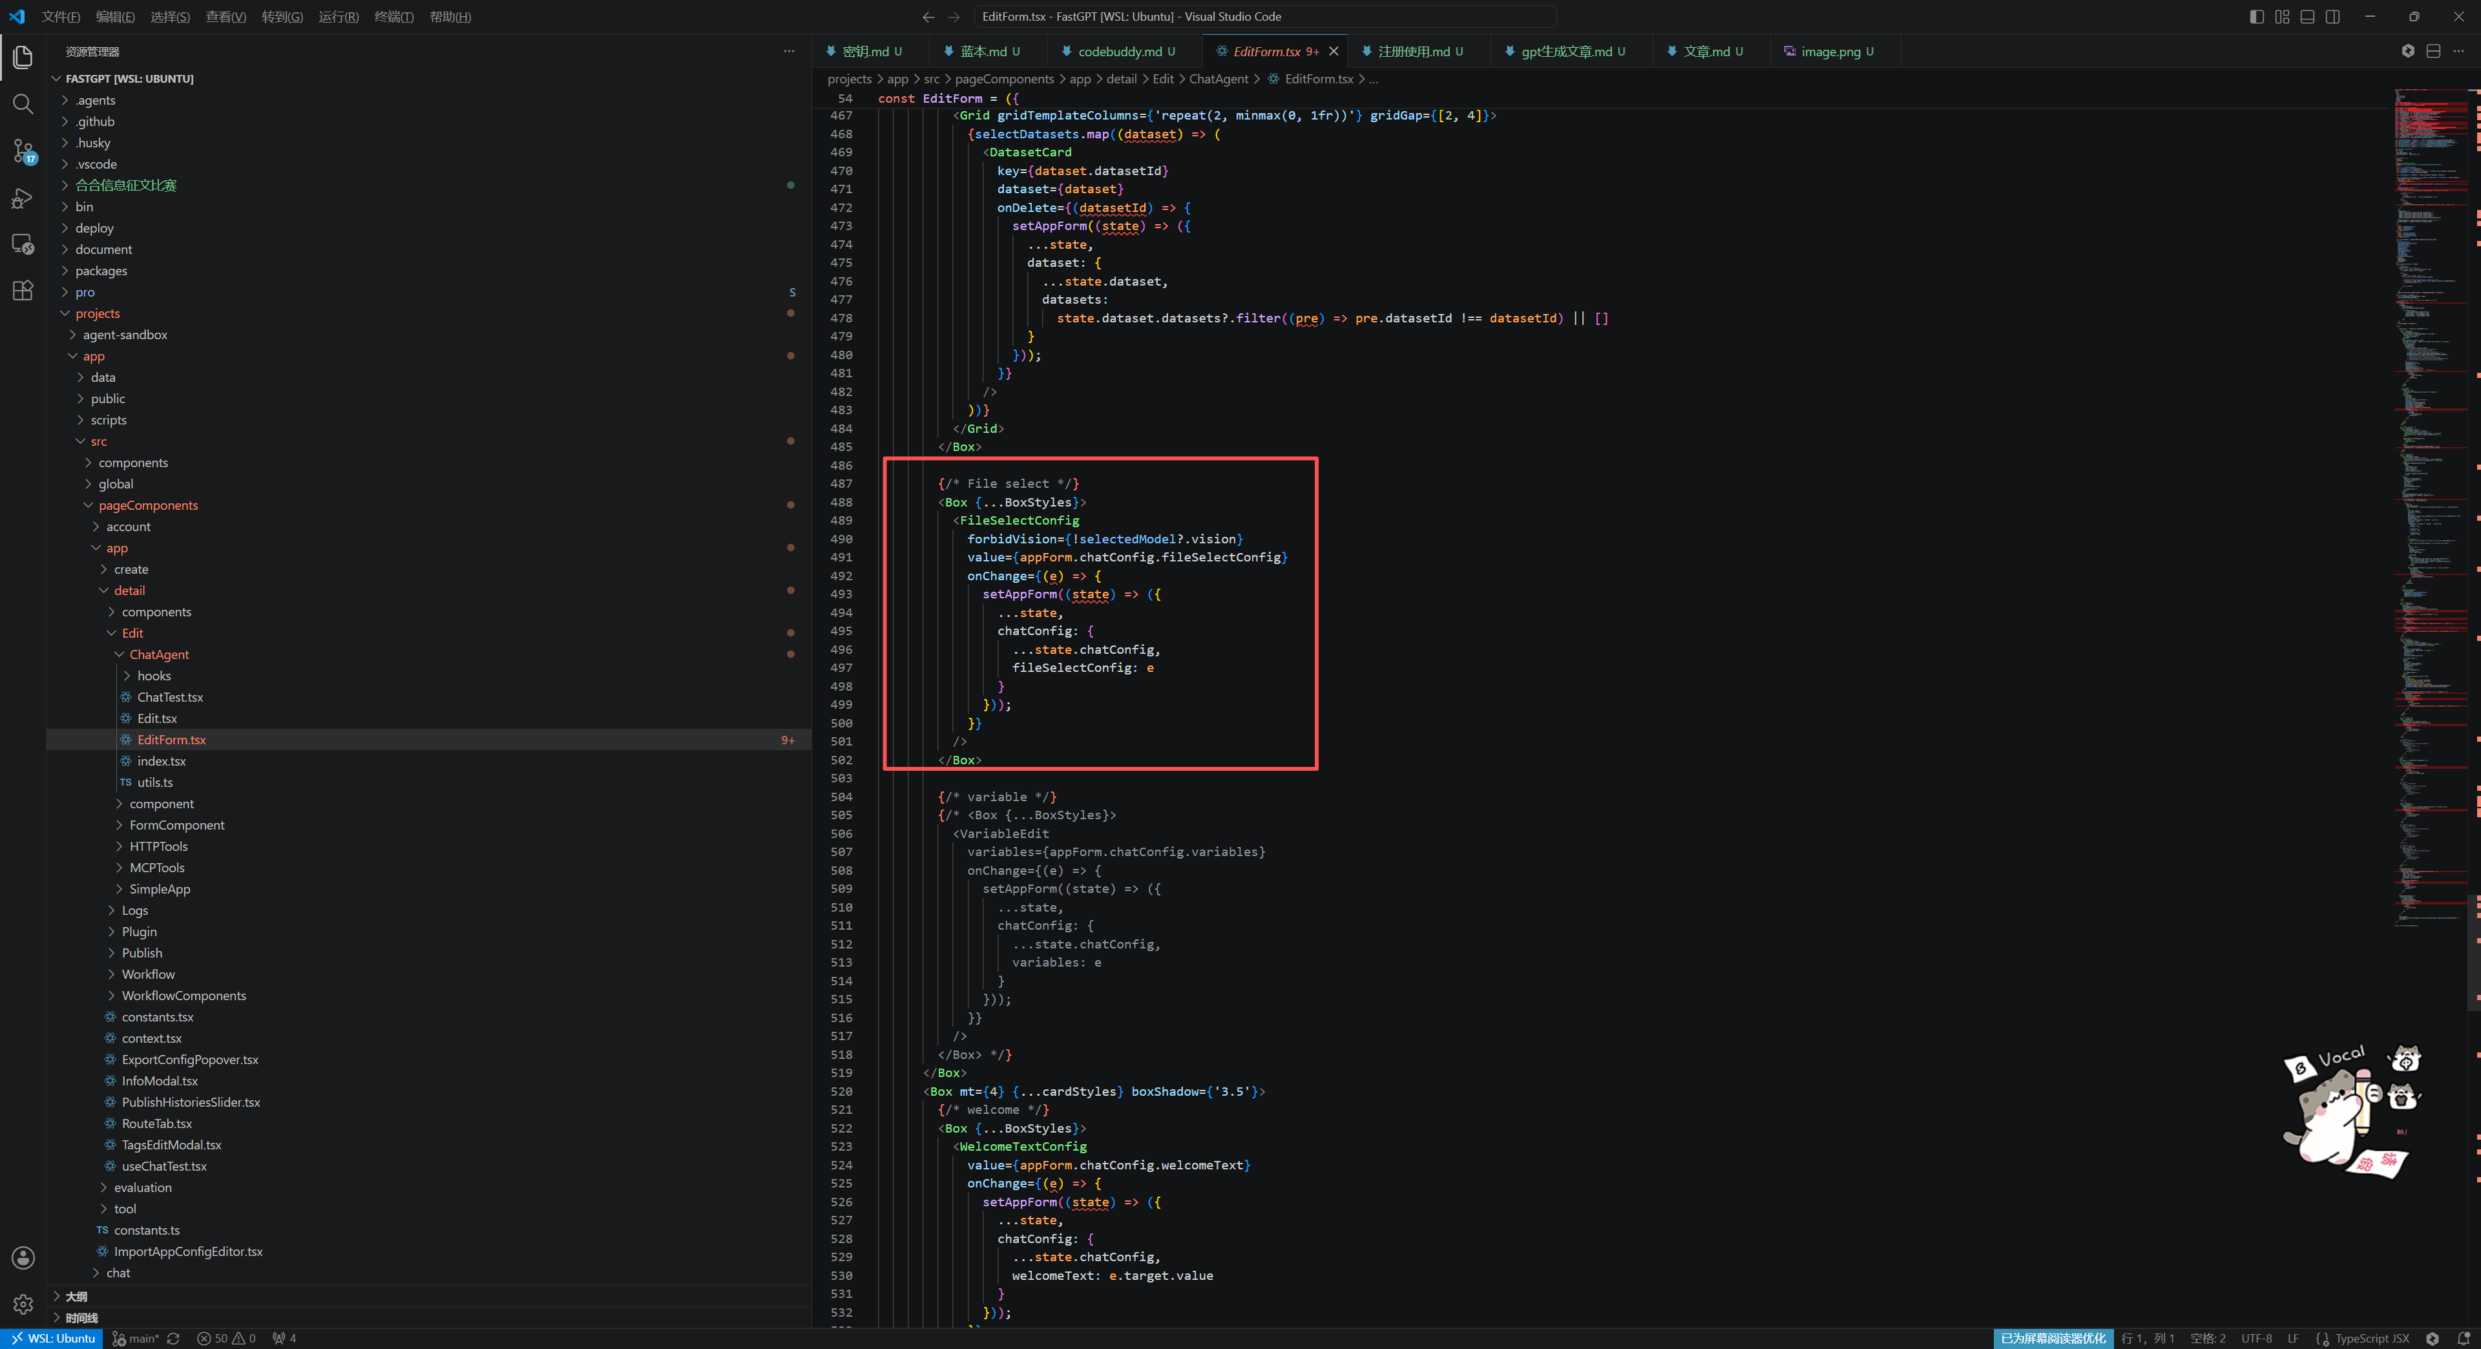Viewport: 2481px width, 1349px height.
Task: Synchronize changes icon in status bar
Action: click(173, 1339)
